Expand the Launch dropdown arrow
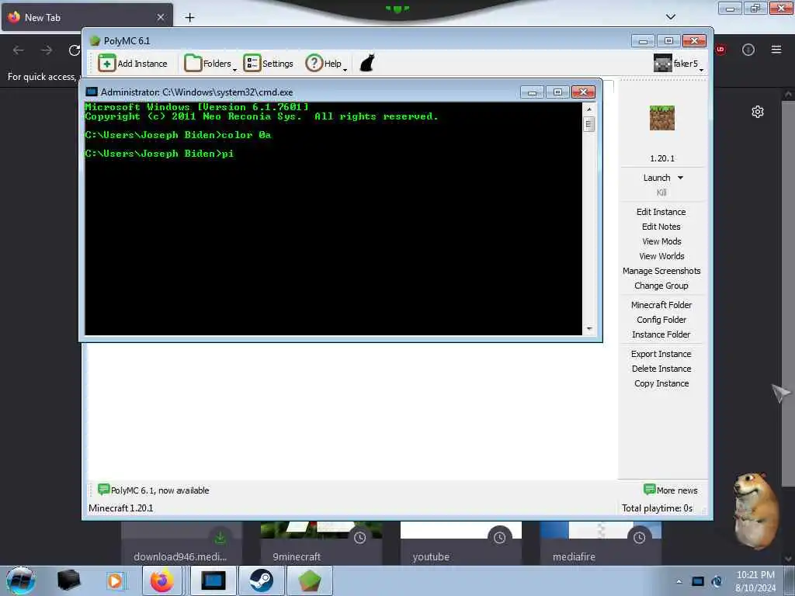 tap(680, 178)
